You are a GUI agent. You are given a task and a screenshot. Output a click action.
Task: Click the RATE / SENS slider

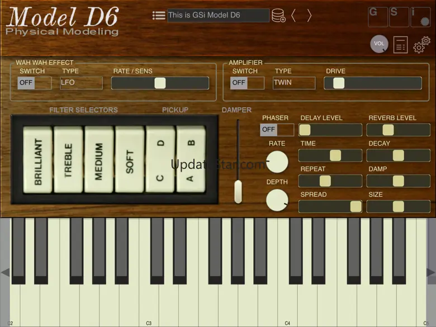[x=160, y=83]
